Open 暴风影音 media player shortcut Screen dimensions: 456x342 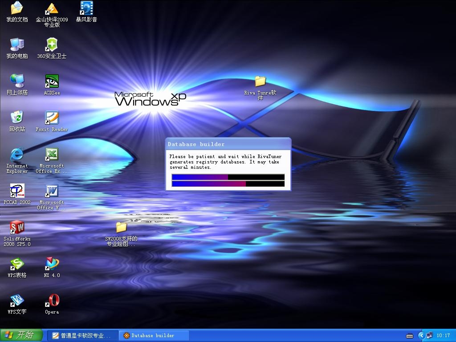tap(86, 12)
